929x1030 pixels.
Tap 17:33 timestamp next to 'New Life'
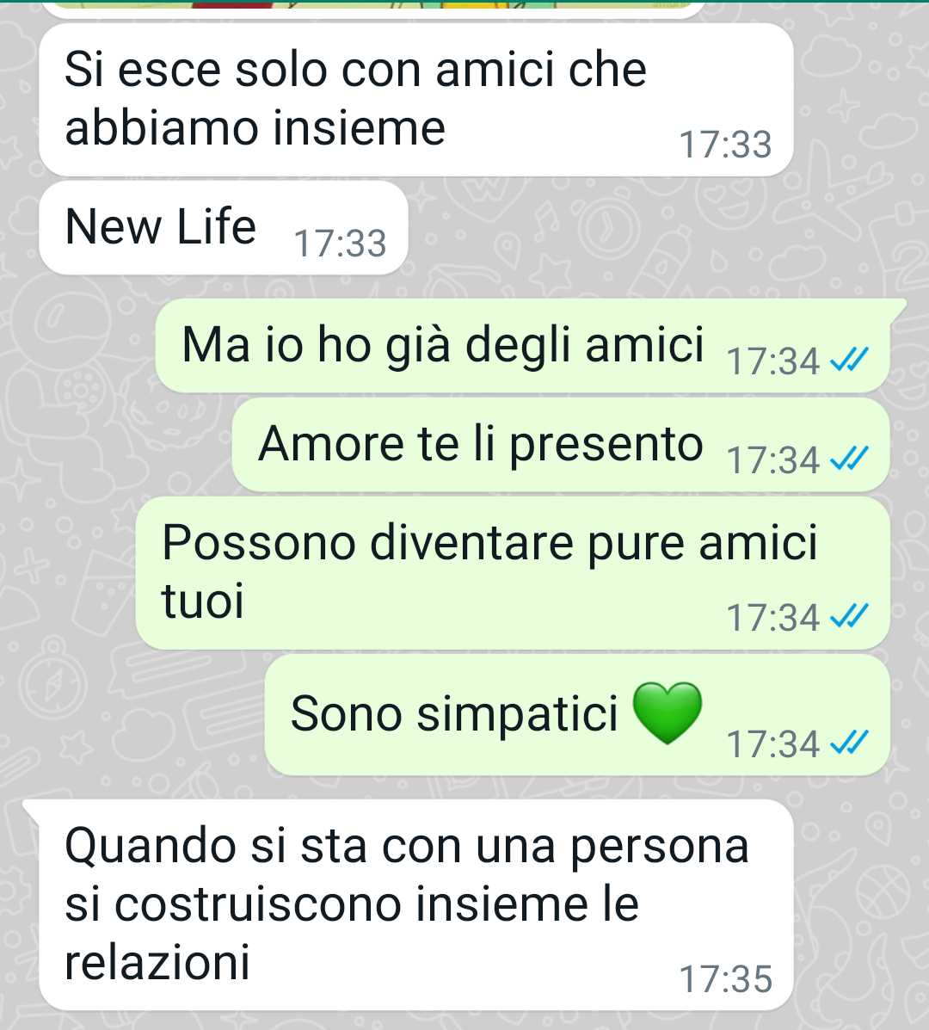(340, 243)
